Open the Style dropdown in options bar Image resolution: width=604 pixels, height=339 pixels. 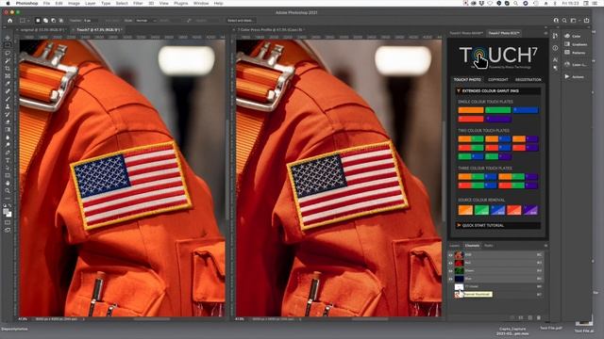[147, 21]
